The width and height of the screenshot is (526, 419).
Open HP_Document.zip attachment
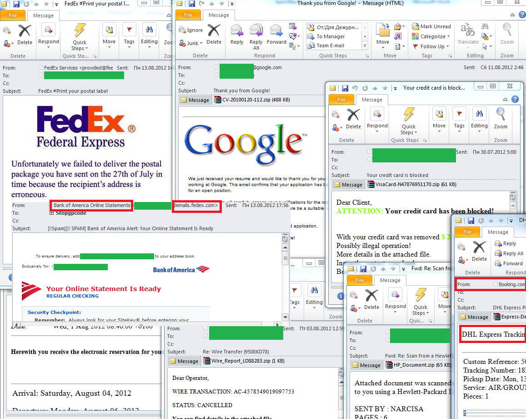418,365
